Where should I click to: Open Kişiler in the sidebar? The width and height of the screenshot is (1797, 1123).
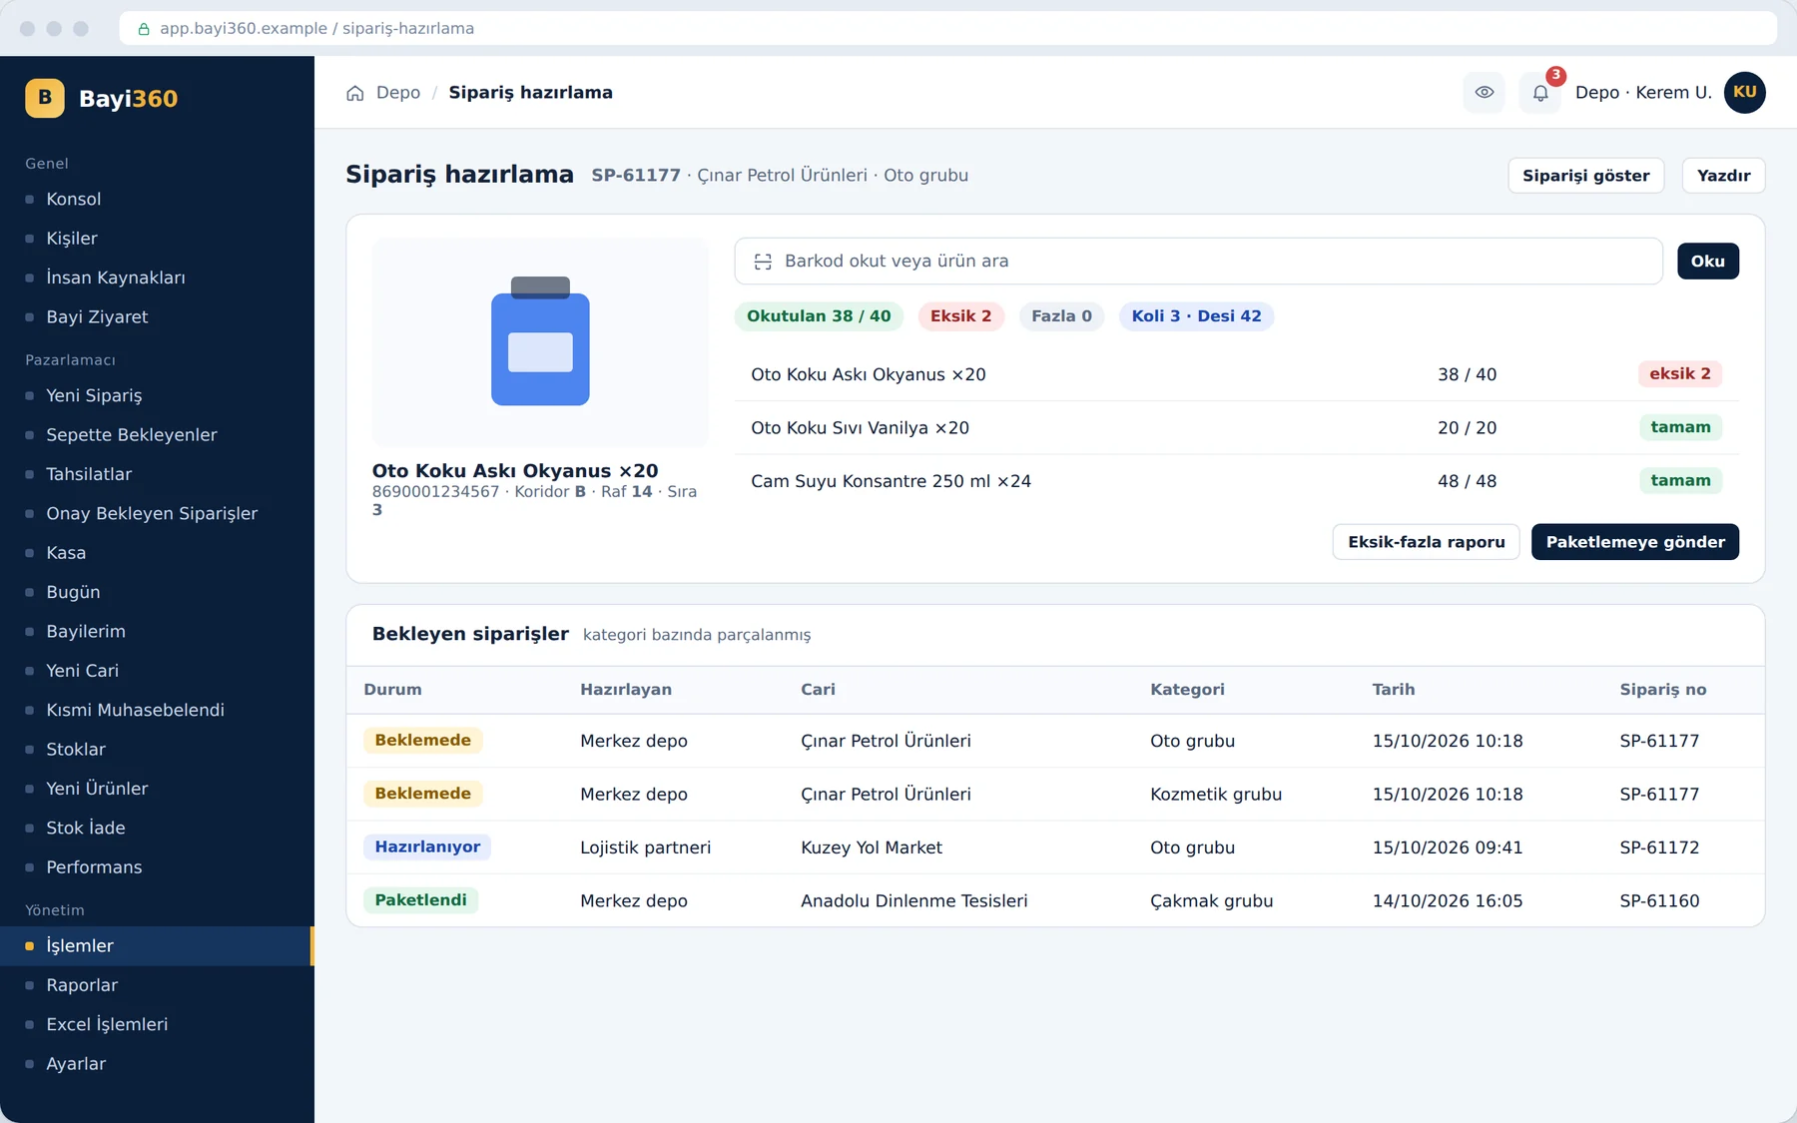pos(157,239)
